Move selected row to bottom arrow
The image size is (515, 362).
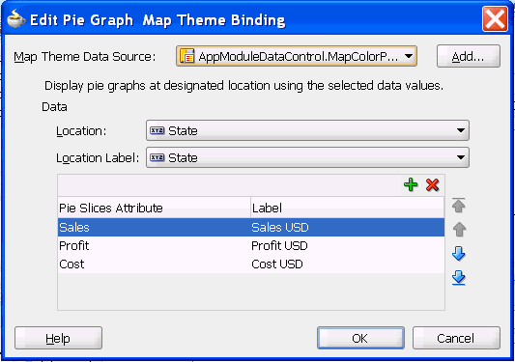tap(459, 278)
